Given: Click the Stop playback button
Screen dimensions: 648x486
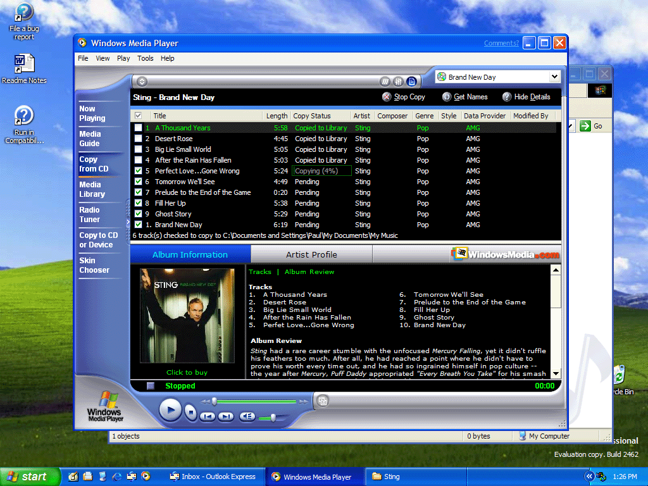Looking at the screenshot, I should pyautogui.click(x=190, y=412).
